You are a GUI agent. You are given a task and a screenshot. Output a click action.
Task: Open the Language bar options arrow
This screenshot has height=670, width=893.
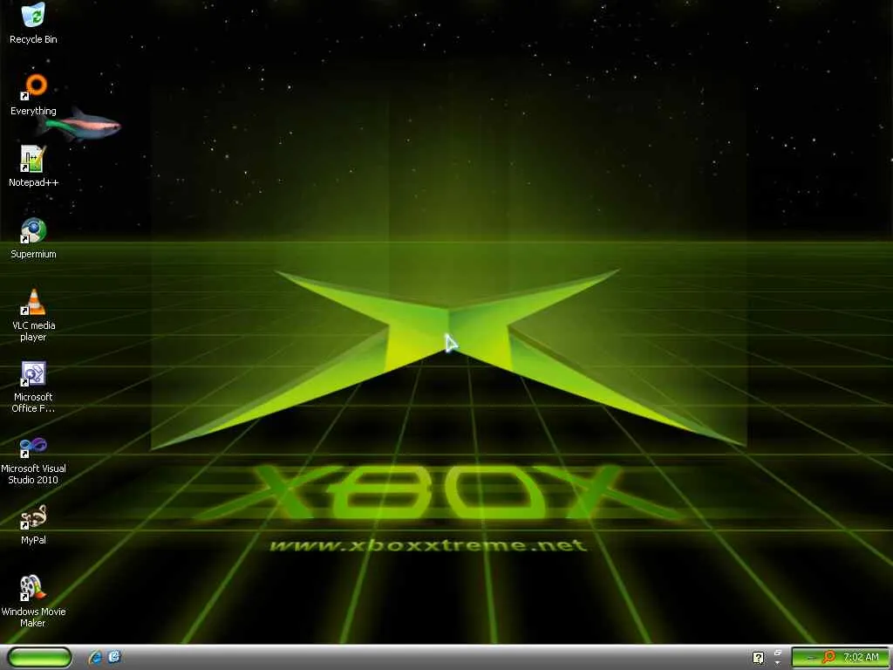pos(777,663)
